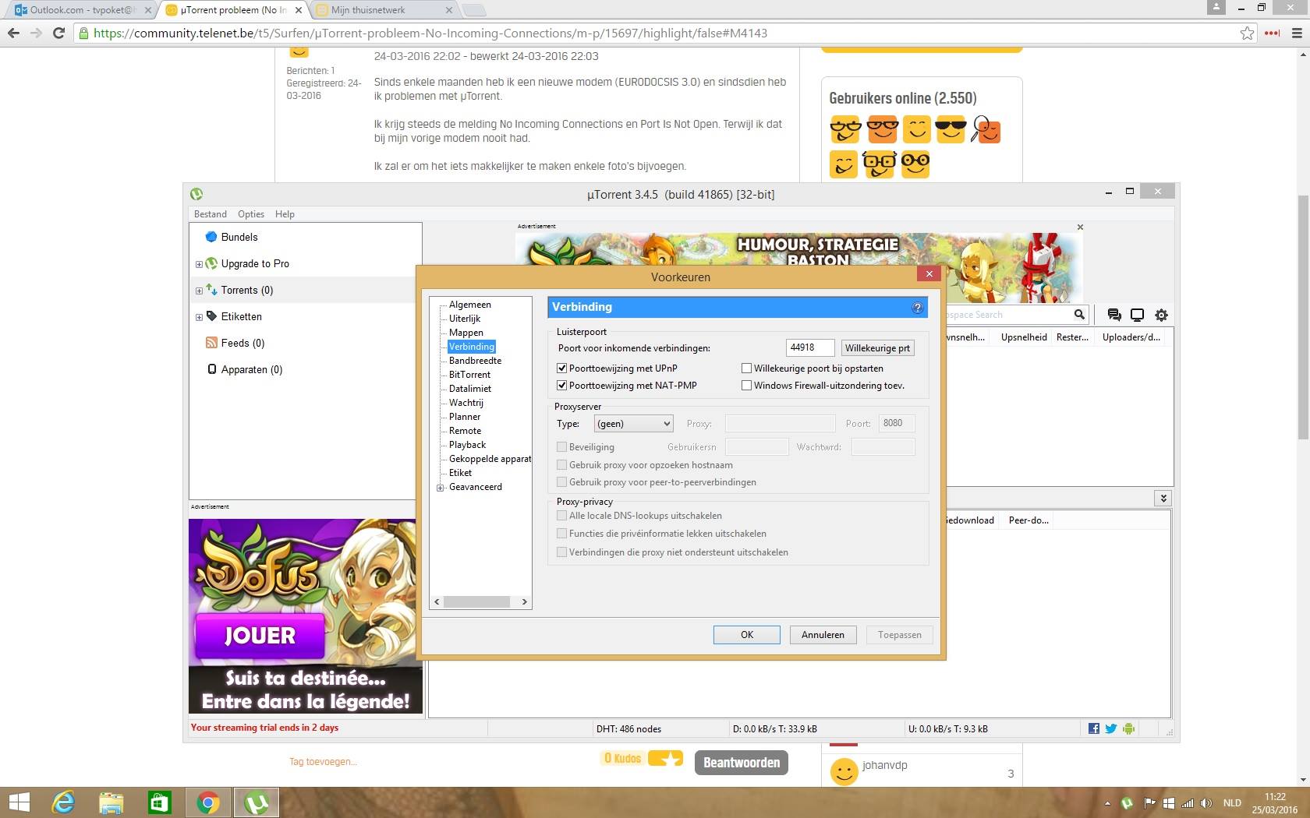1310x818 pixels.
Task: Select BitTorrent in preferences tree
Action: [x=469, y=375]
